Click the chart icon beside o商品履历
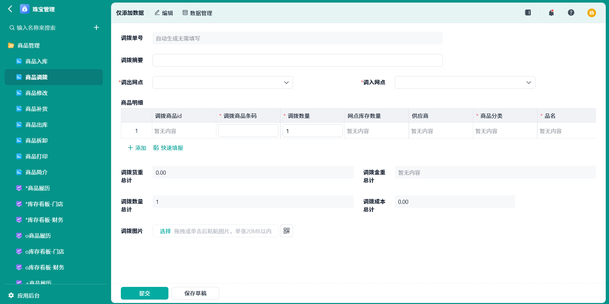The image size is (609, 304). click(19, 236)
